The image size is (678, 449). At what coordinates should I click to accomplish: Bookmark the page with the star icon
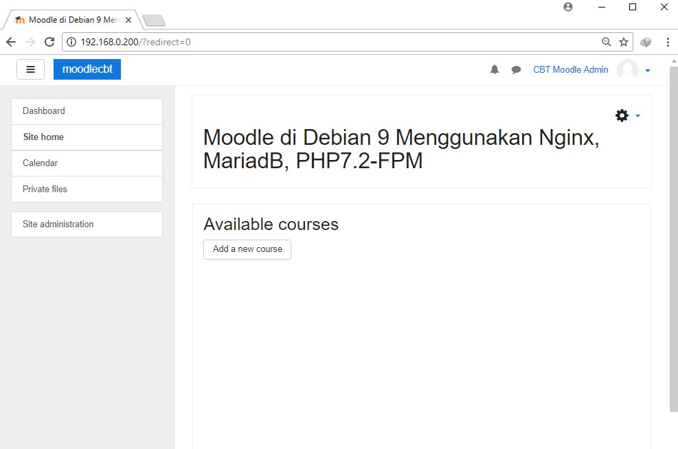(624, 41)
